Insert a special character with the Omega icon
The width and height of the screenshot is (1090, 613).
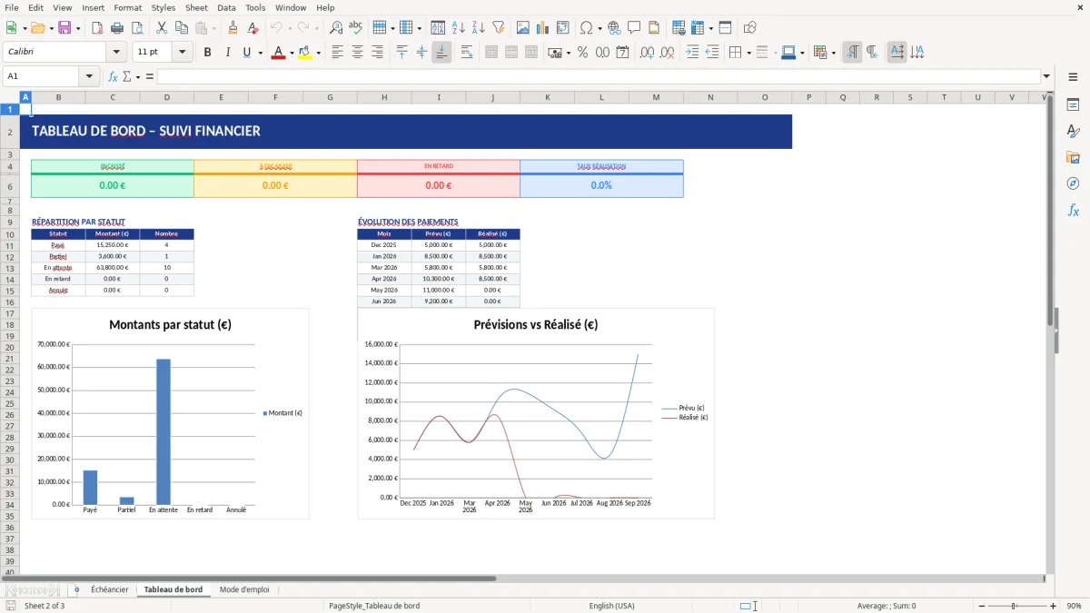pos(588,27)
